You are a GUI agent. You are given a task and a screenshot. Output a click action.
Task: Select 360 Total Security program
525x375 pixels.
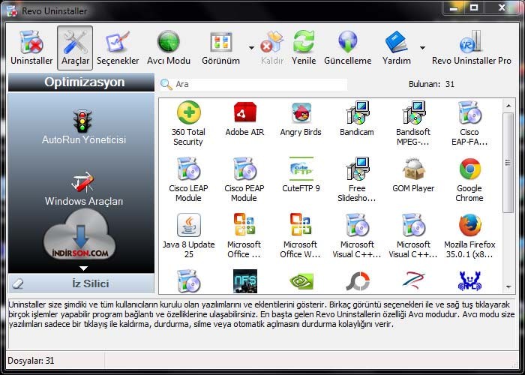point(188,123)
